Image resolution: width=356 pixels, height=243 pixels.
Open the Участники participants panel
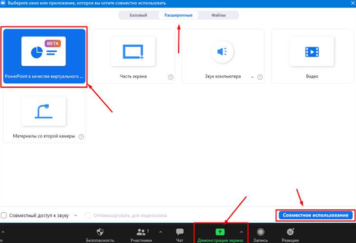[141, 235]
